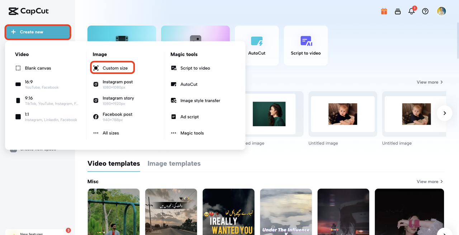
Task: Open AutoCut in Magic tools list
Action: (184, 84)
